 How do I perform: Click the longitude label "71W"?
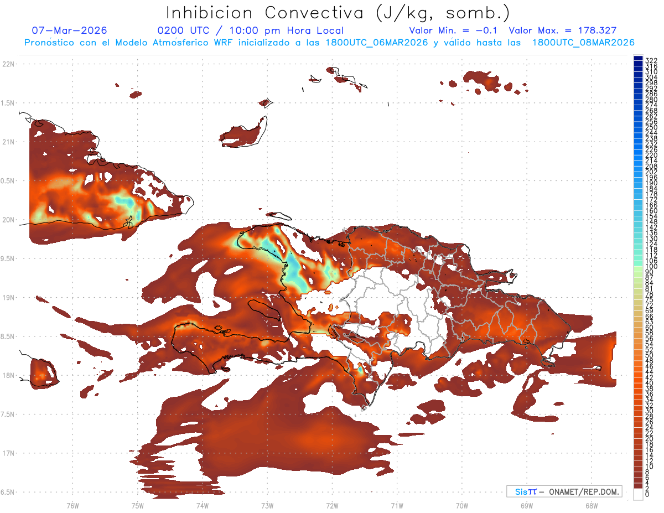397,505
